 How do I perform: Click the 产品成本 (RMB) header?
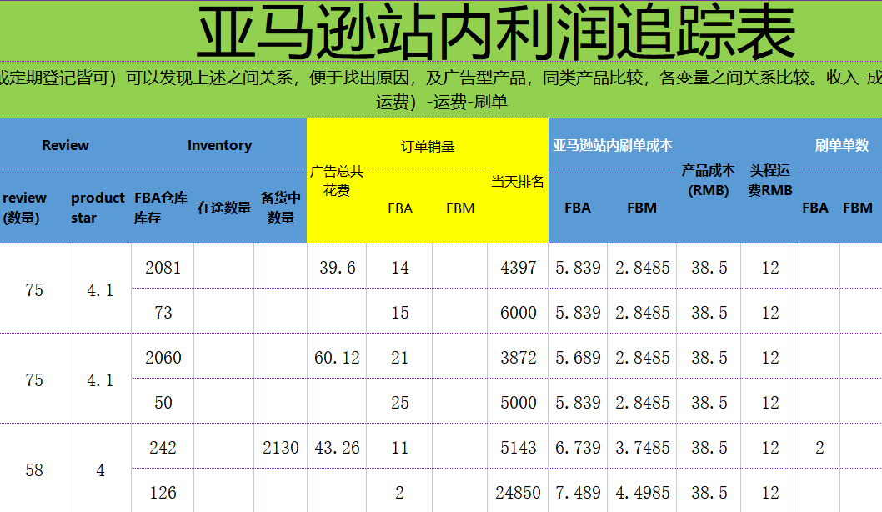tap(709, 180)
